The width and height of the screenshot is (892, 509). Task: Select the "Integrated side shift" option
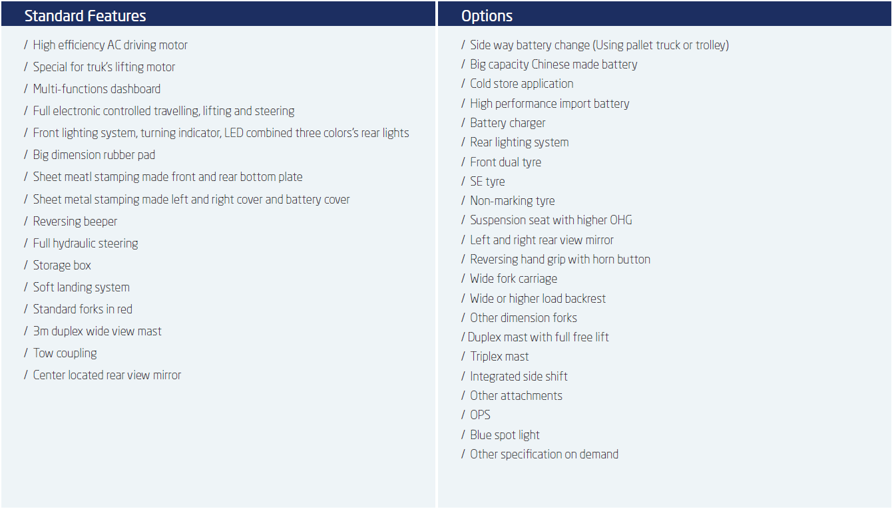[x=519, y=377]
